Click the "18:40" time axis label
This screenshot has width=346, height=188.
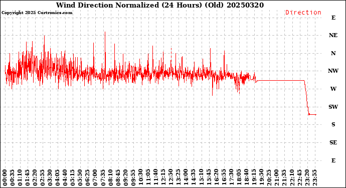tap(246, 177)
